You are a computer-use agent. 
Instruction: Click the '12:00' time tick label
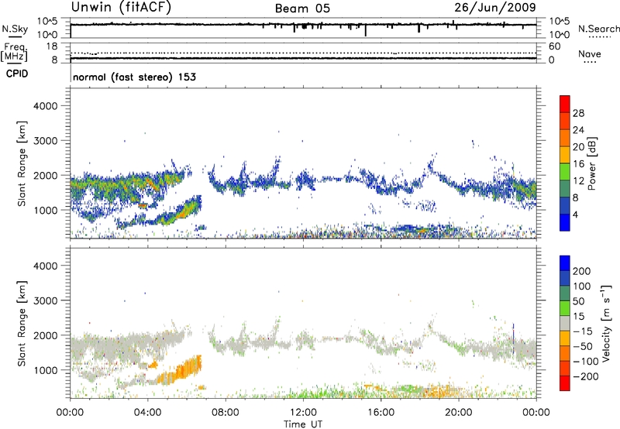[x=303, y=413]
